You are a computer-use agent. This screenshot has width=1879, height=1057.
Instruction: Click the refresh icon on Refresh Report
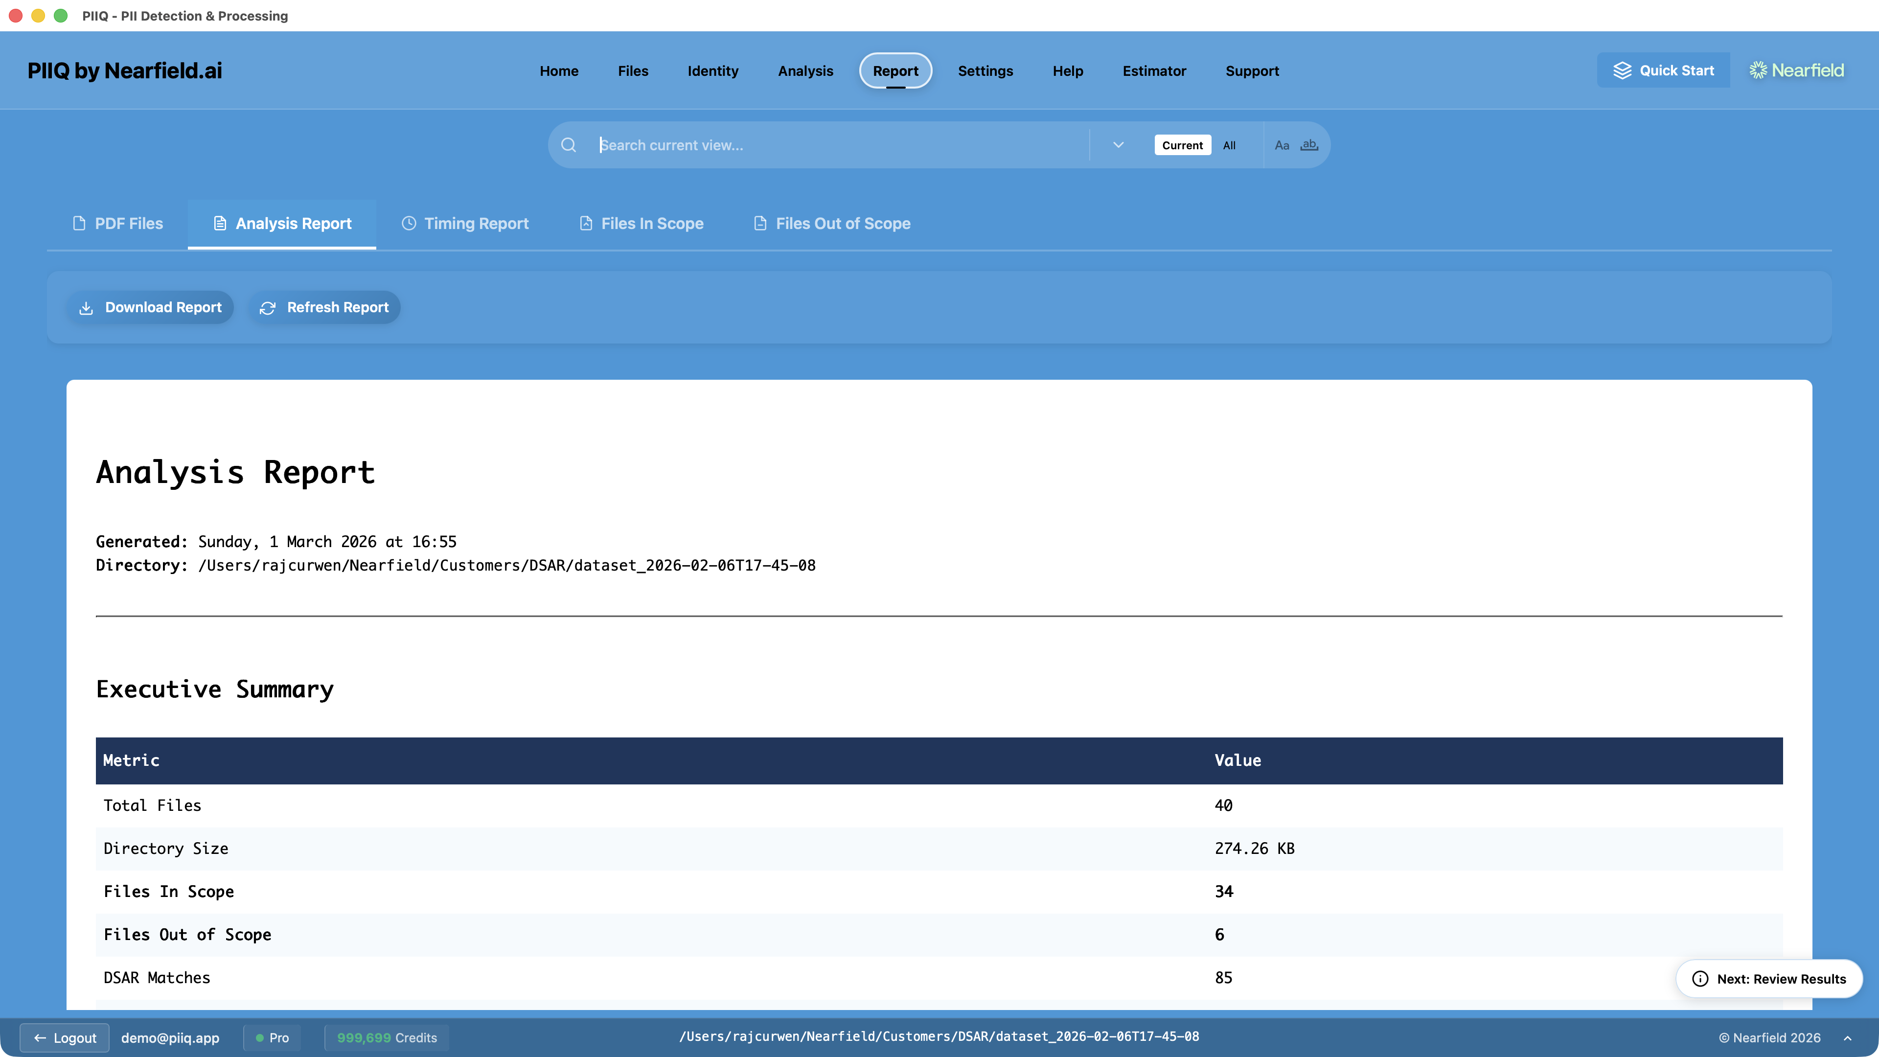tap(267, 307)
